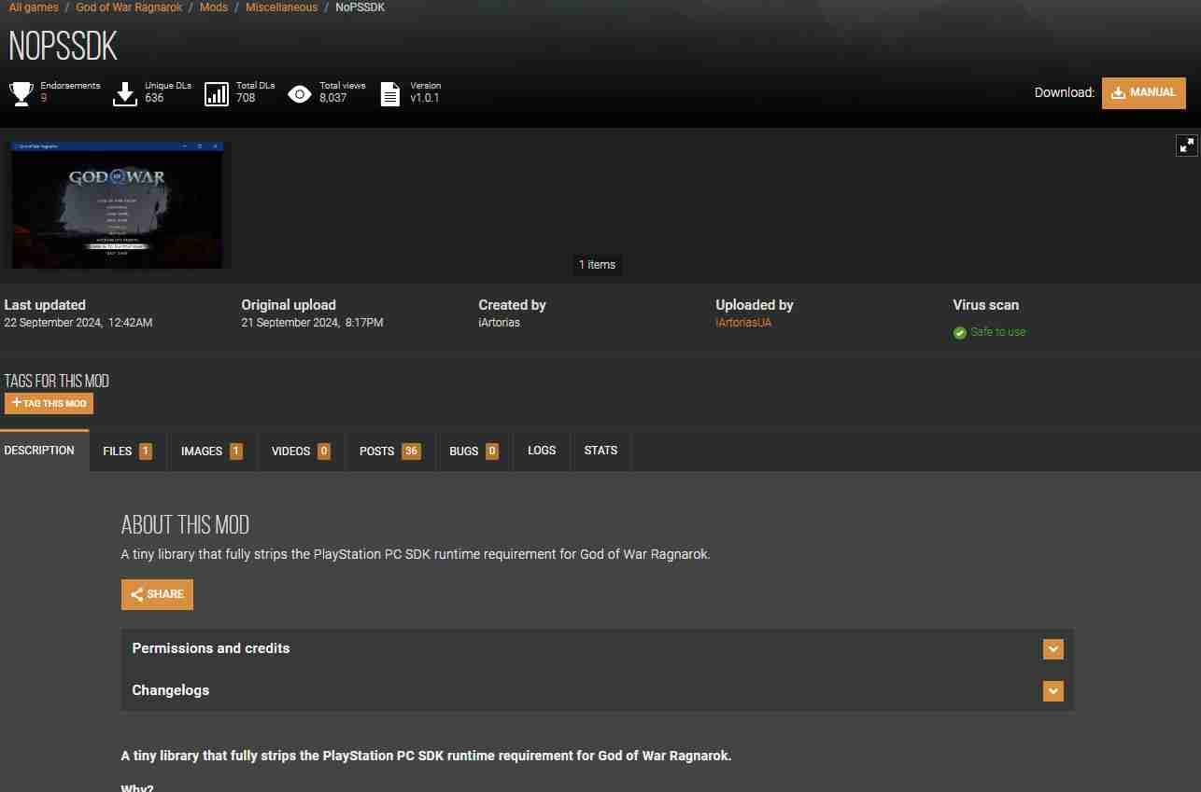
Task: Expand the image gallery to fullscreen
Action: click(1187, 145)
